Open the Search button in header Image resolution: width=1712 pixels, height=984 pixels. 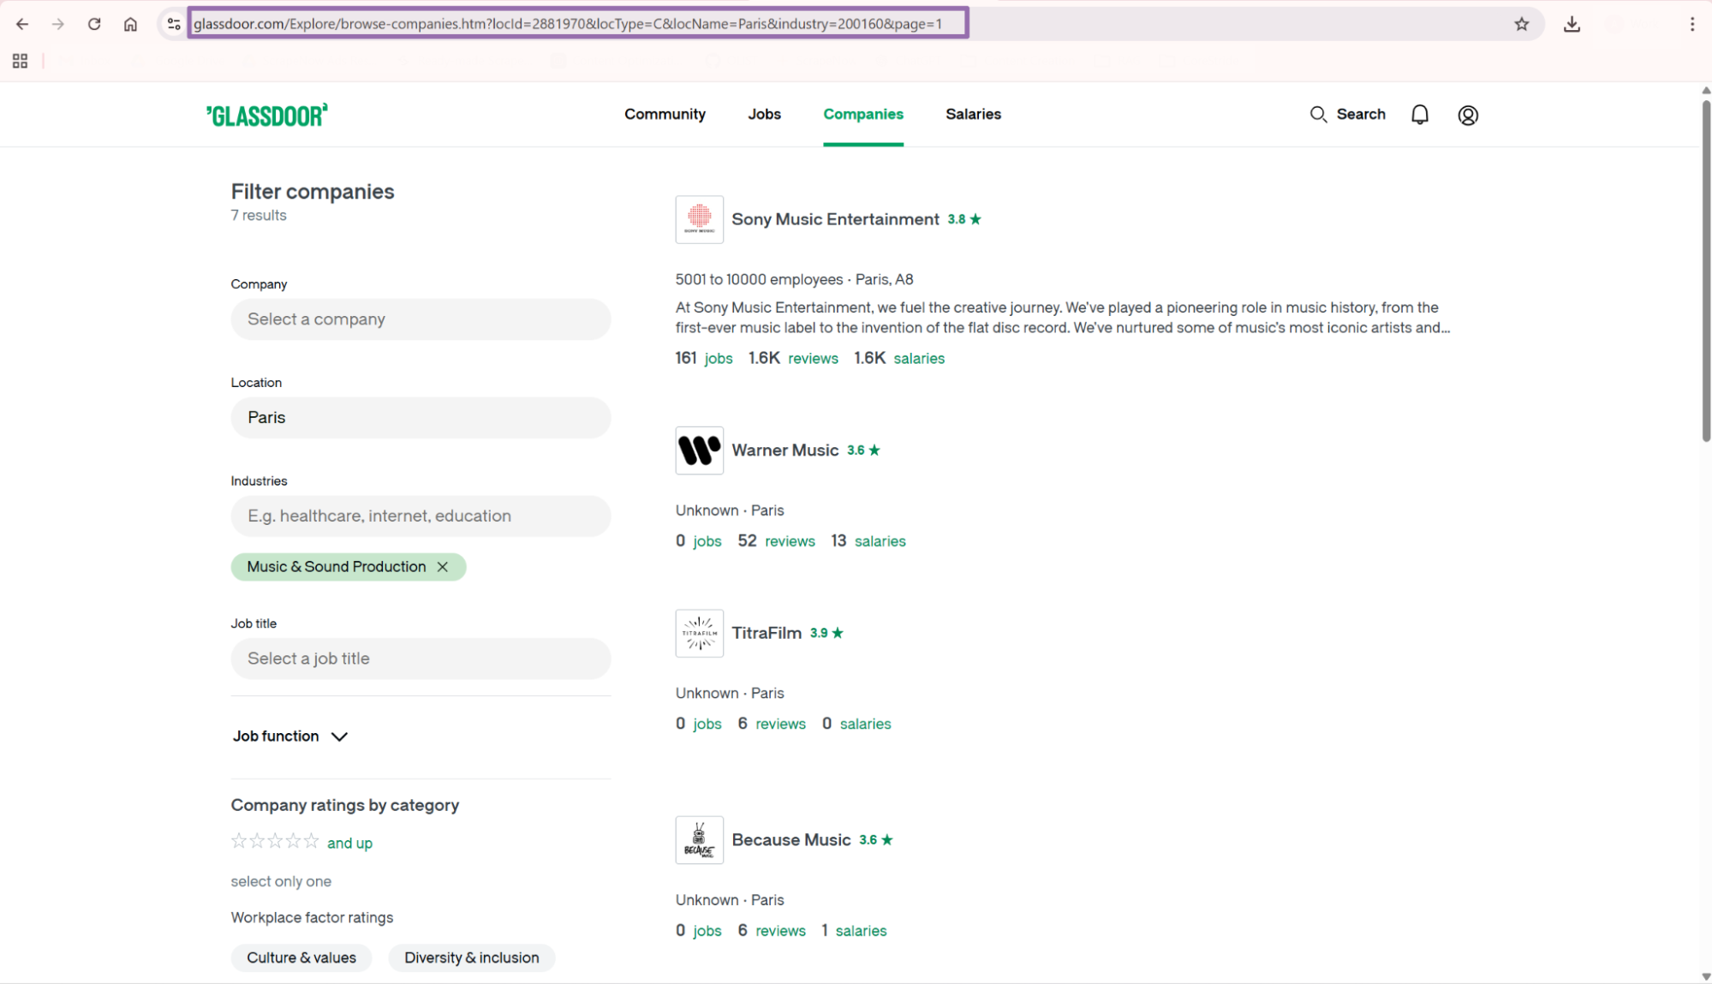[x=1347, y=115]
